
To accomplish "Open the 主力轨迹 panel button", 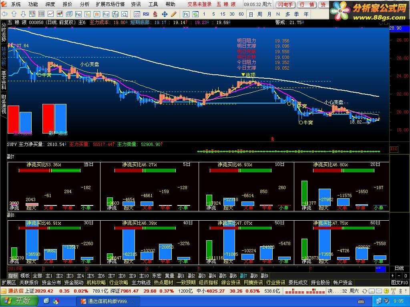I will 141,283.
